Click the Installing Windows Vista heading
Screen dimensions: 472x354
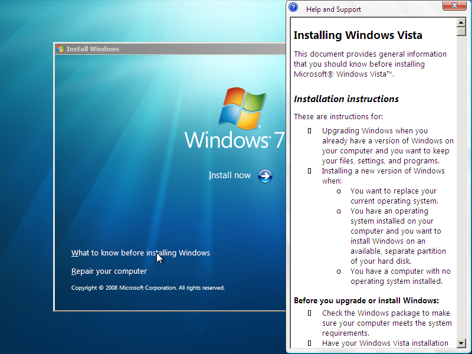[x=358, y=35]
